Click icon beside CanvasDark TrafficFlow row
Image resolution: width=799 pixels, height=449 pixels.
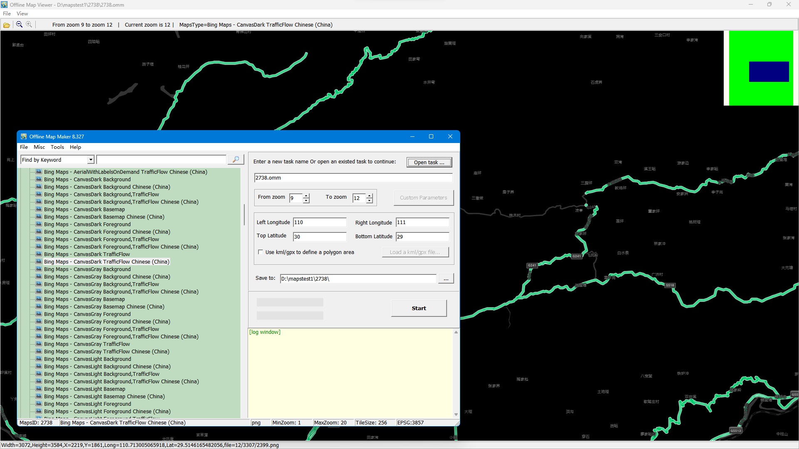click(x=39, y=254)
